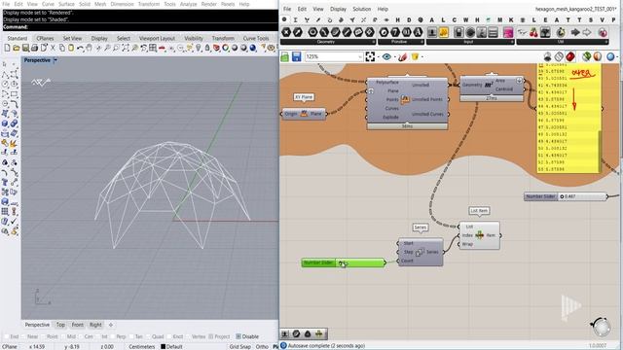Screen dimensions: 623x350
Task: Click the gray Number Slider showing 0.467
Action: [x=566, y=196]
